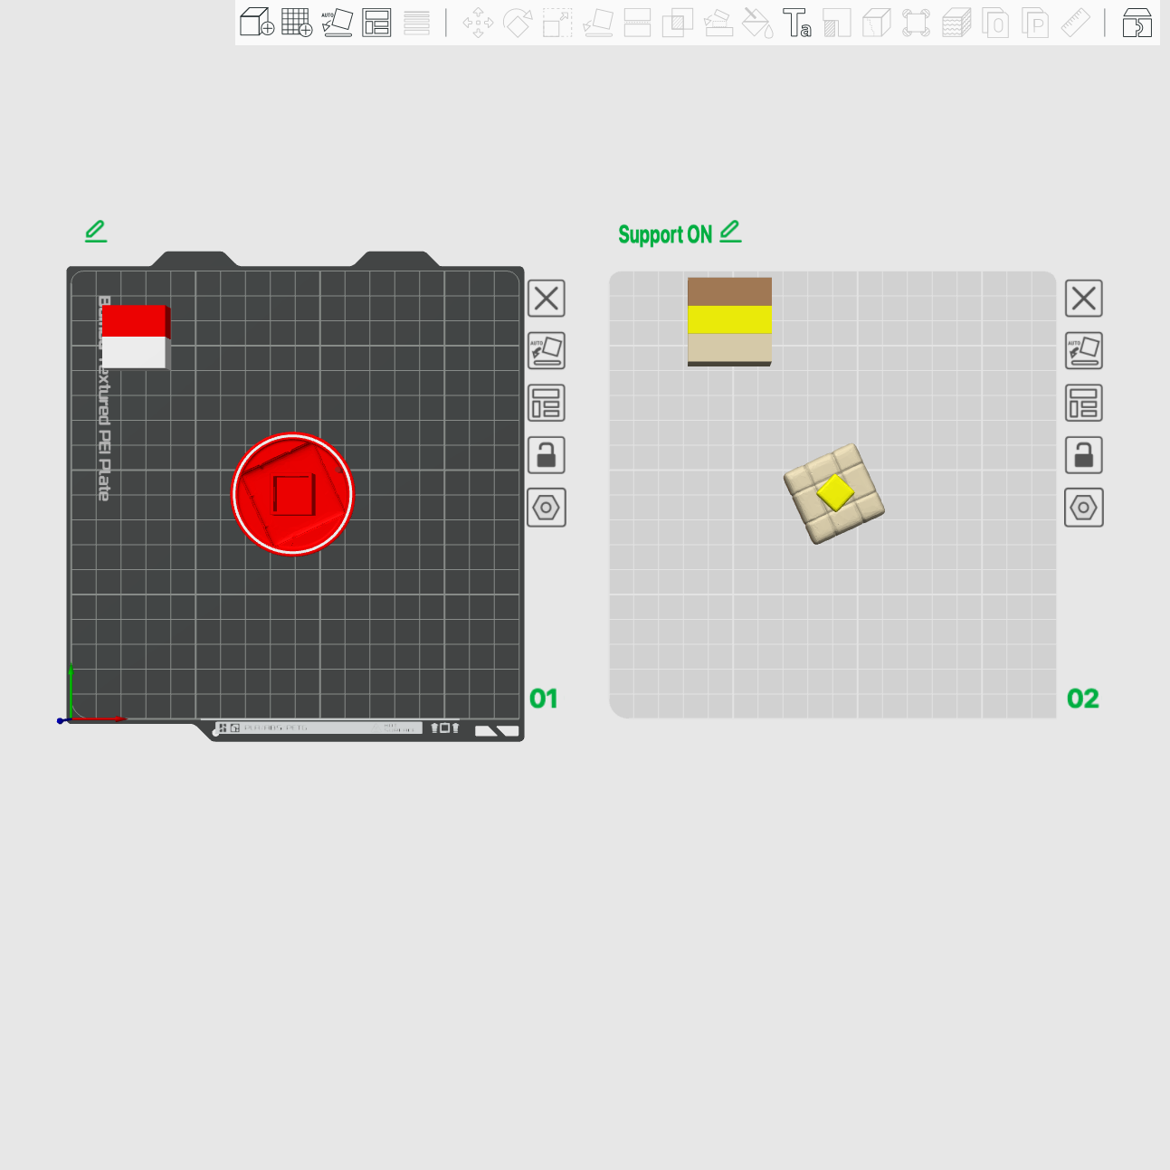Click the top toolbar Arrange all objects icon
Screen dimensions: 1170x1170
(376, 22)
